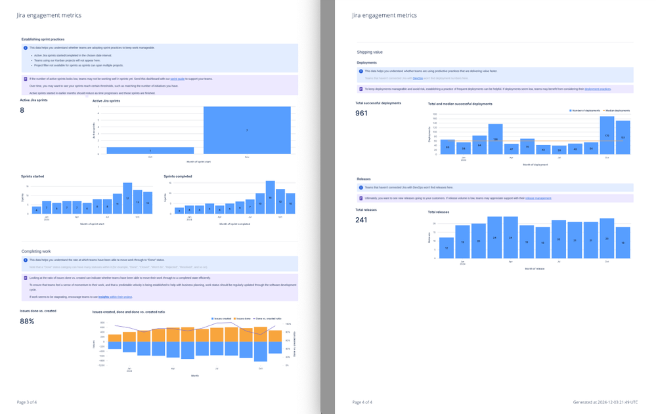Image resolution: width=656 pixels, height=414 pixels.
Task: Click the Completing work heading
Action: click(36, 251)
